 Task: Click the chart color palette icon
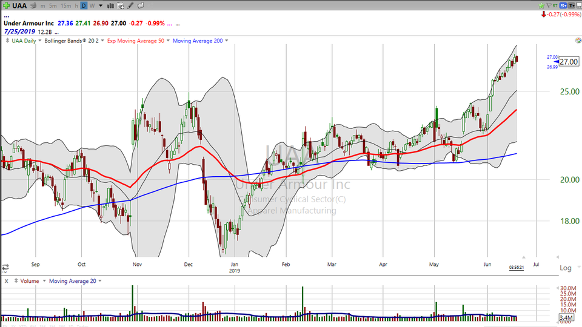[578, 41]
